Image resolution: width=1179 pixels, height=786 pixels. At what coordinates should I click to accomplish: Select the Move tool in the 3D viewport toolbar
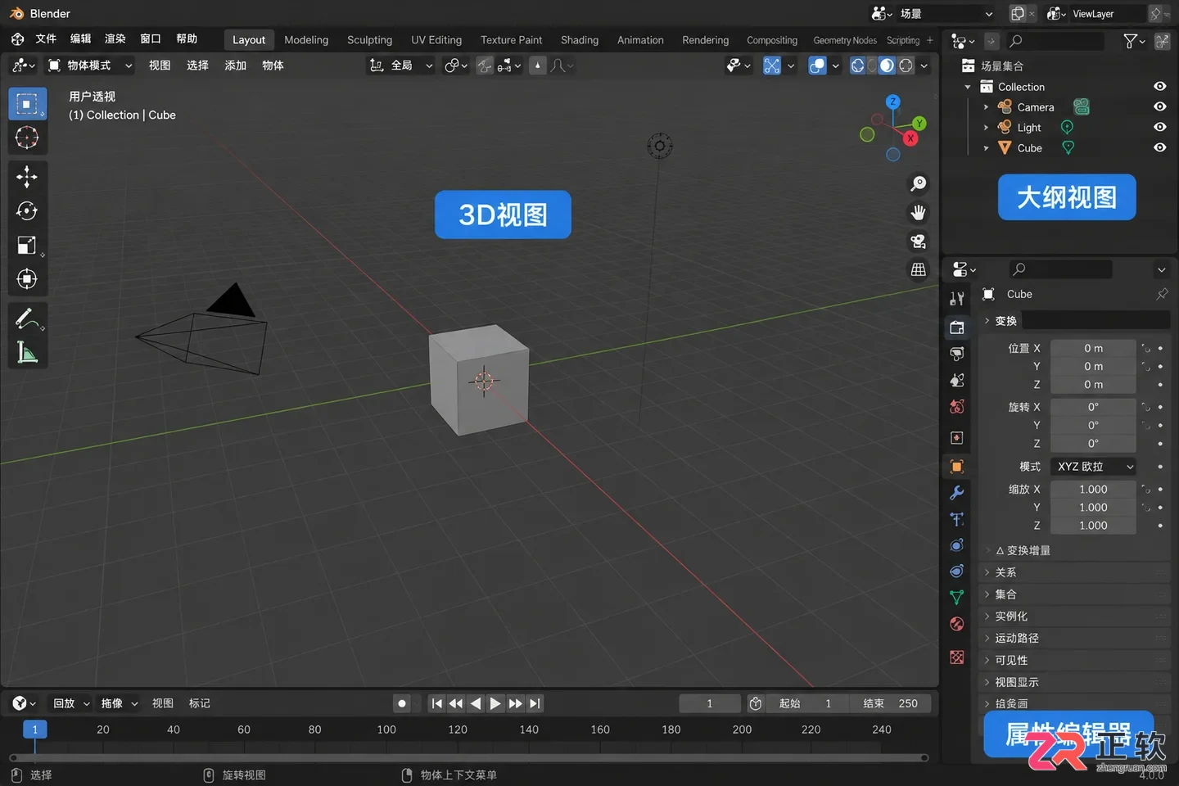pos(27,176)
